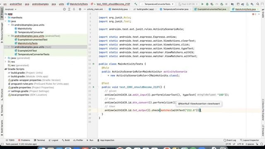Image resolution: width=265 pixels, height=149 pixels.
Task: Click the Collapse All icon in the Project panel
Action: pyautogui.click(x=74, y=9)
